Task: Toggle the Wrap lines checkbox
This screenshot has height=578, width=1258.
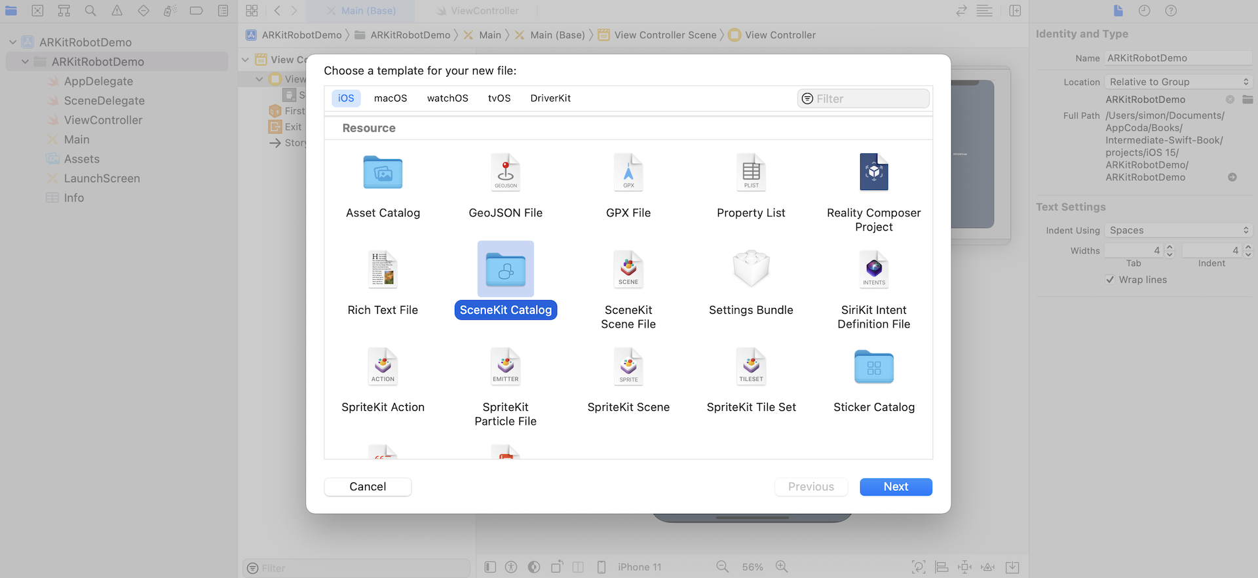Action: 1110,280
